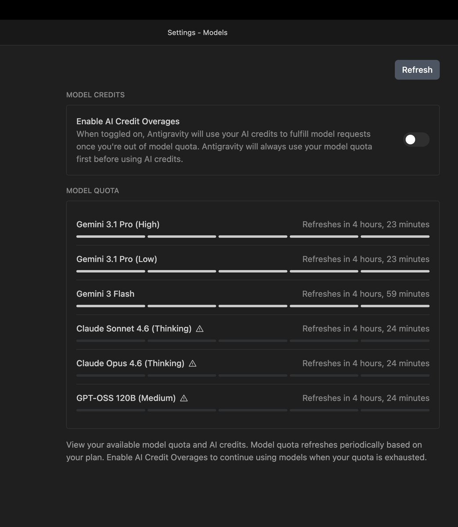The height and width of the screenshot is (527, 458).
Task: Click footer text about viewing model quota
Action: point(246,451)
